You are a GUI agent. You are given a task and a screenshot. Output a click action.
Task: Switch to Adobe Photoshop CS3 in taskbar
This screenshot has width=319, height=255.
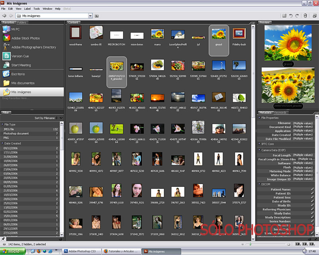point(82,251)
